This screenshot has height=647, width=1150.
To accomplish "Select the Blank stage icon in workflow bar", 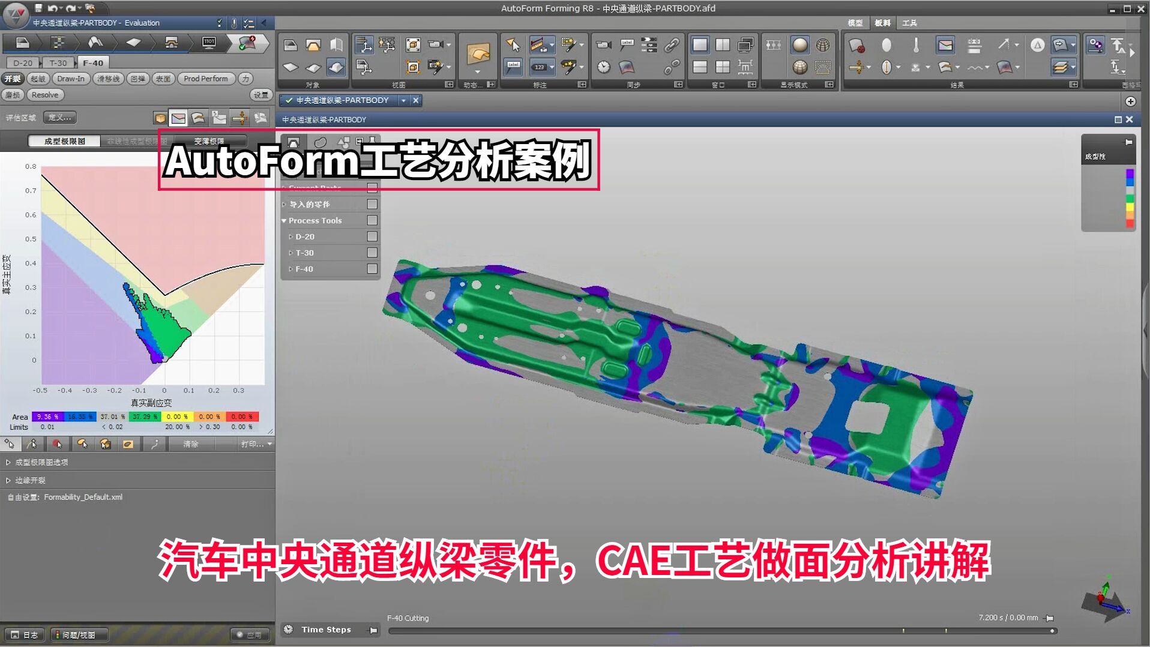I will (x=133, y=43).
